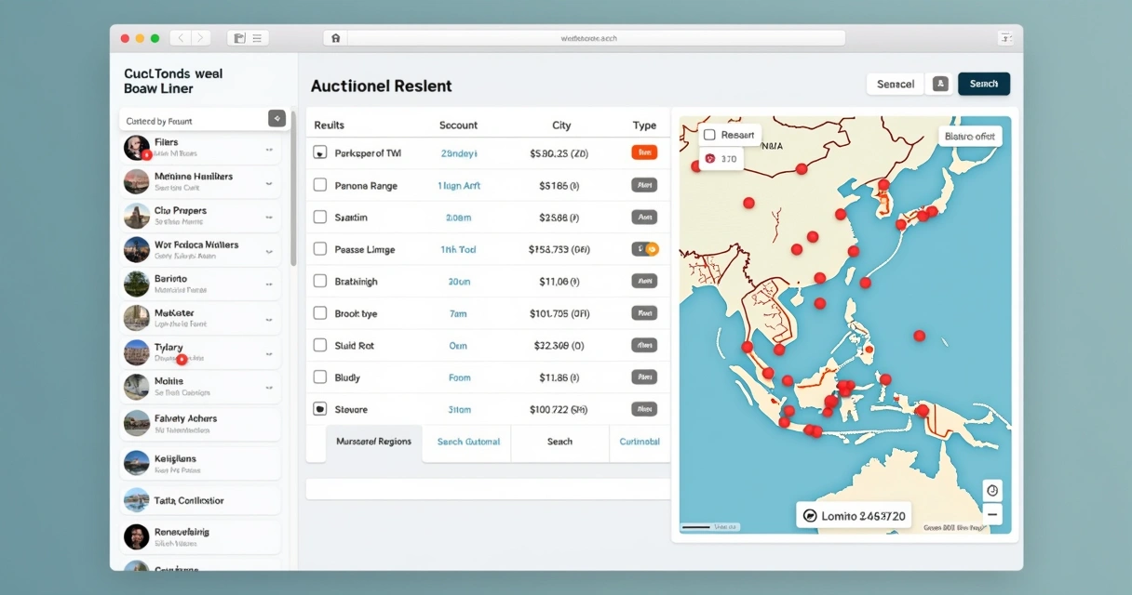The image size is (1132, 595).
Task: Open the sidebar panel toolbar icon
Action: click(x=239, y=38)
